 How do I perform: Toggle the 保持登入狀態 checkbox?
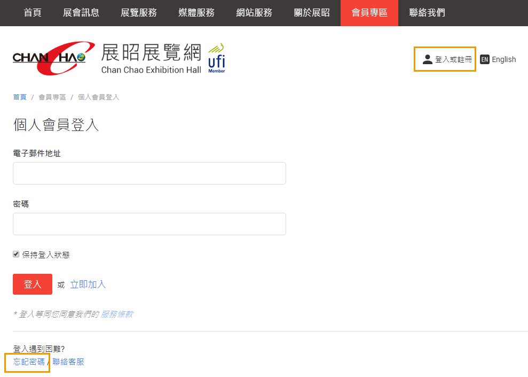[16, 255]
